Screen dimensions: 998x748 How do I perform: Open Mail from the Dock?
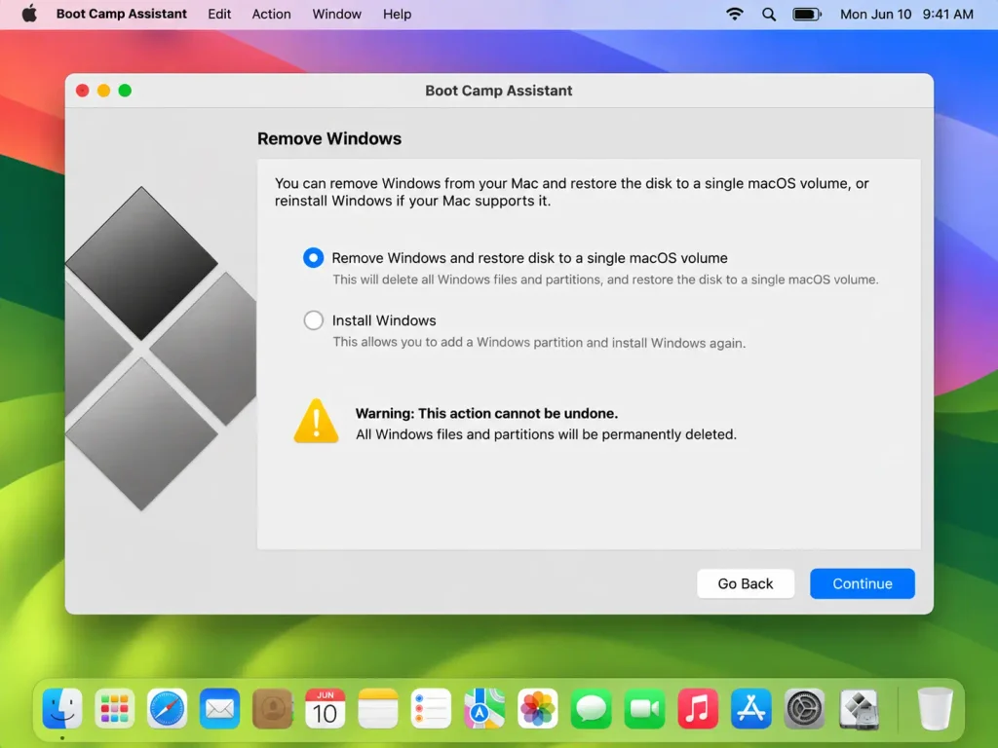tap(219, 709)
